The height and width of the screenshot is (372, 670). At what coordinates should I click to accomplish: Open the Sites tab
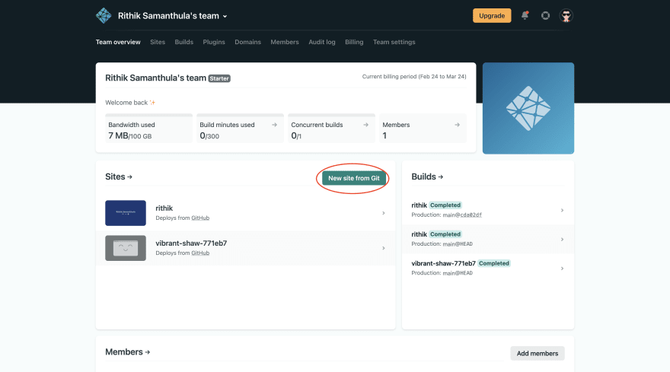click(158, 42)
